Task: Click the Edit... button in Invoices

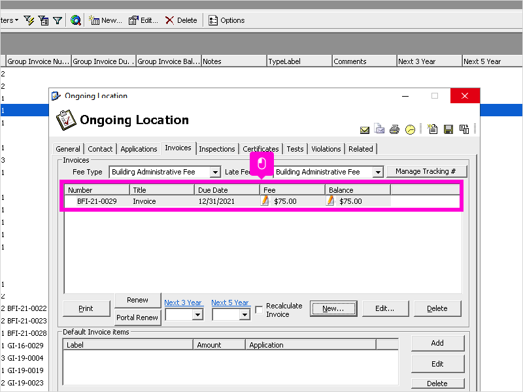Action: tap(385, 308)
